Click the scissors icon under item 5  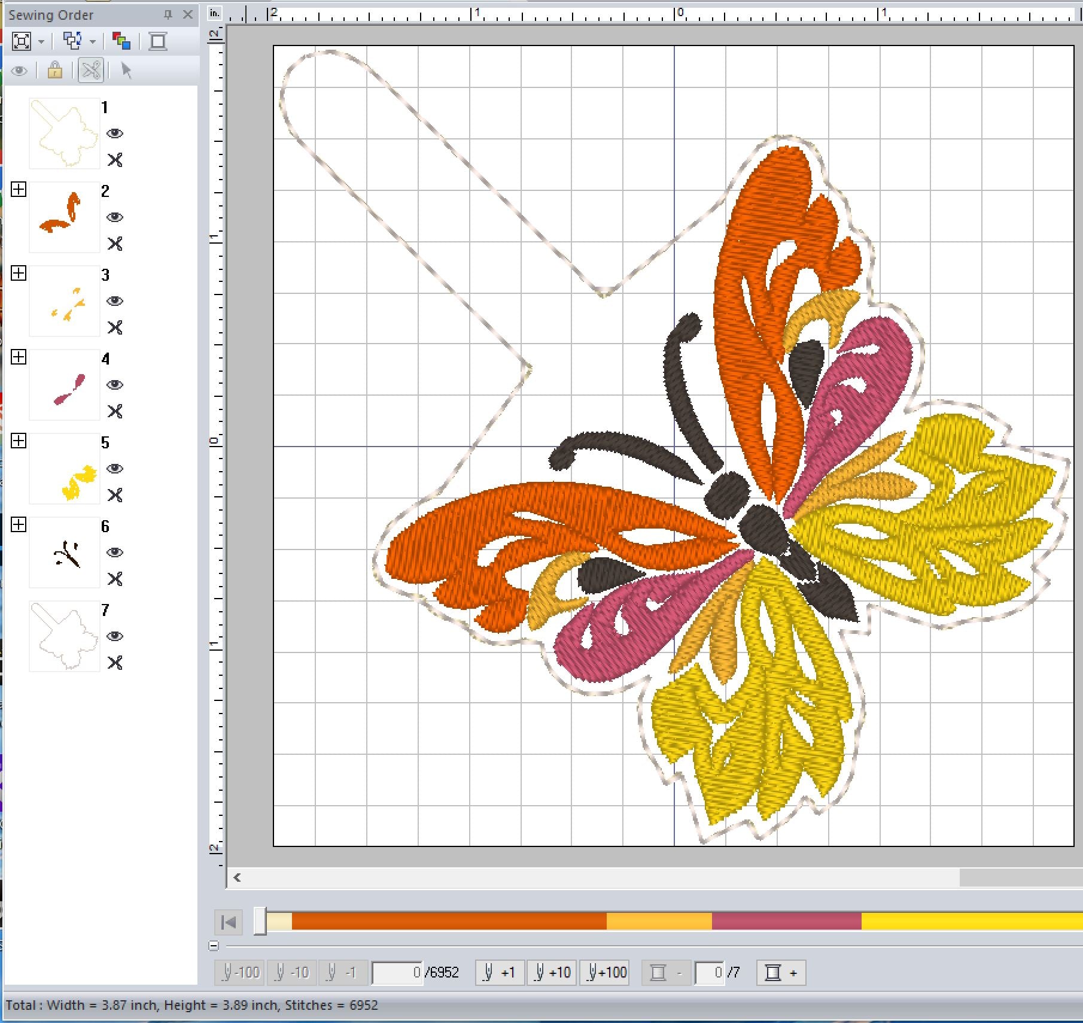pos(115,495)
